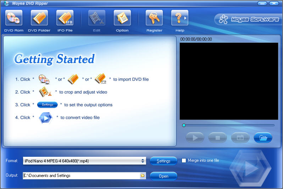
Task: Click the 00:00:00/00:00:00 time display
Action: pos(196,39)
